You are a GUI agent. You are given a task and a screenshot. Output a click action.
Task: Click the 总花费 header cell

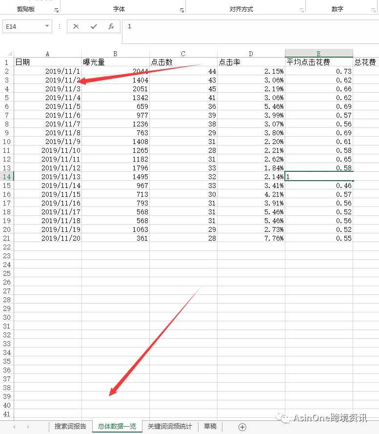coord(366,62)
